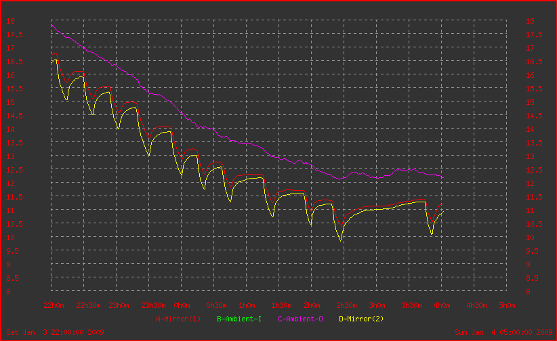Select the 4h0m time axis label

pyautogui.click(x=442, y=305)
